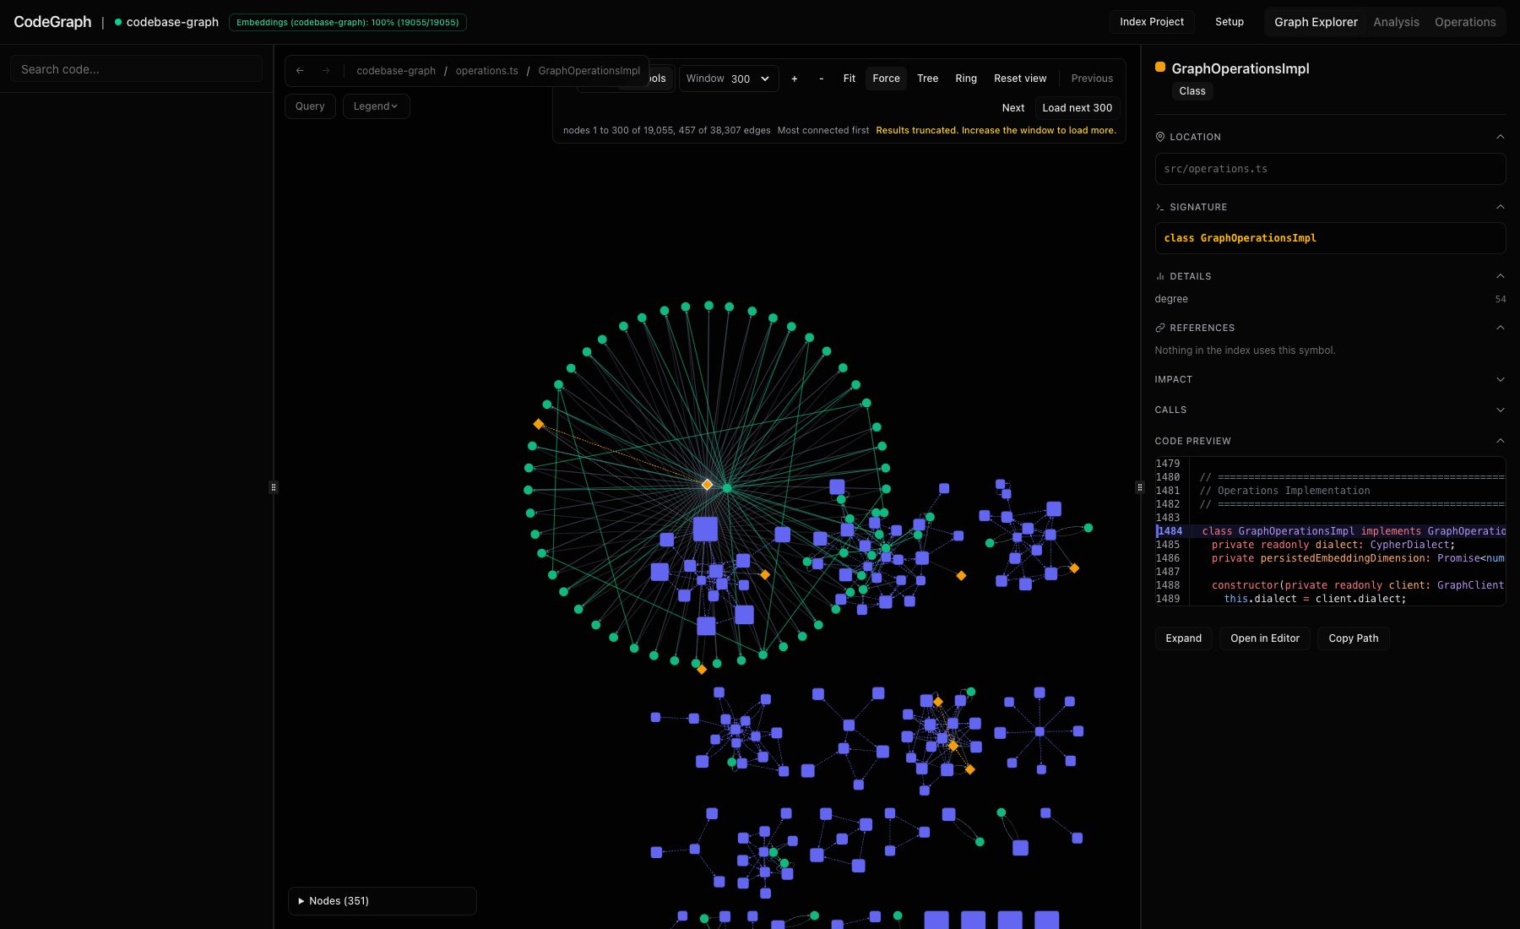Click the codebase-graph project name in header
This screenshot has height=929, width=1520.
tap(172, 22)
